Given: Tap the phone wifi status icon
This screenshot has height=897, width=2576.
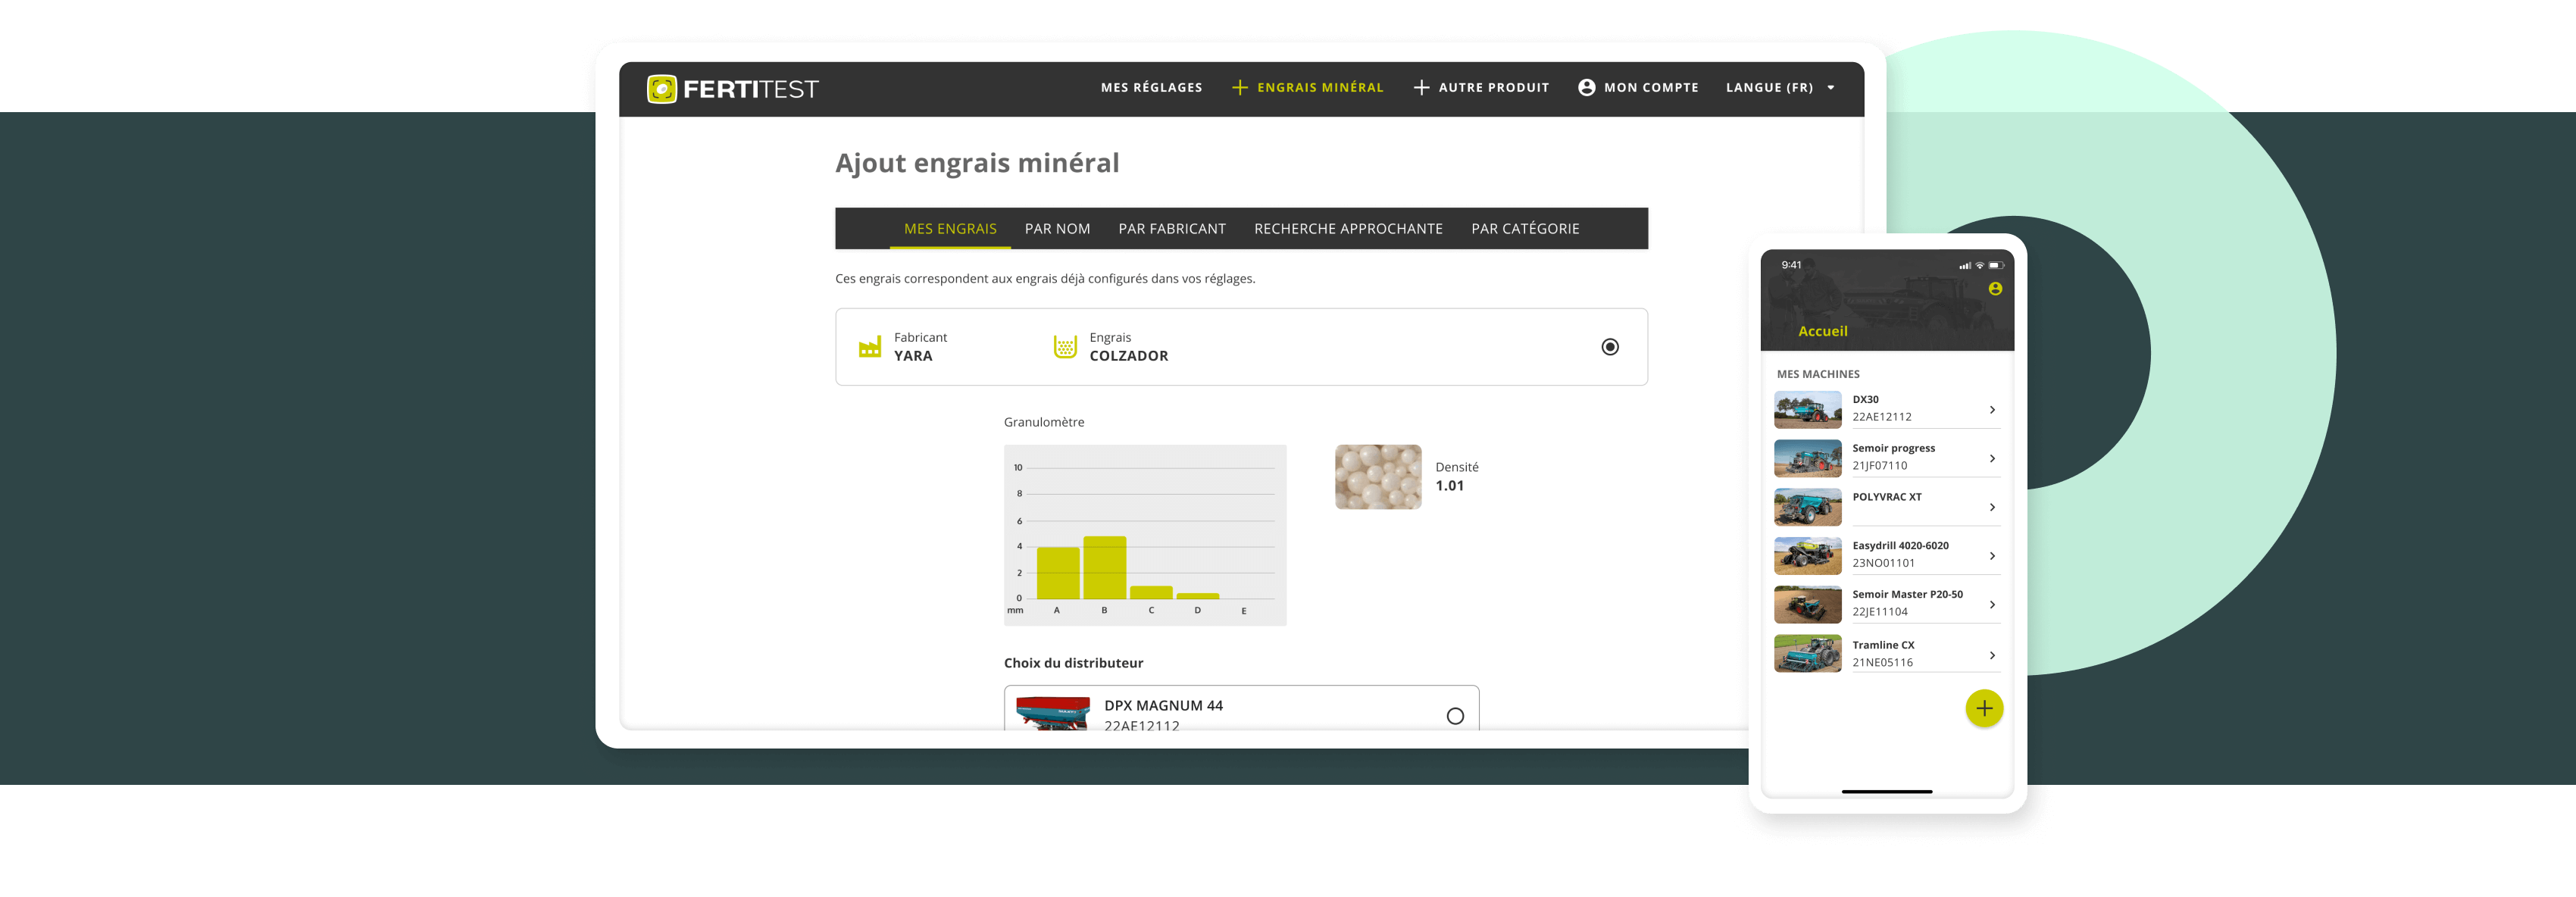Looking at the screenshot, I should pos(1980,266).
